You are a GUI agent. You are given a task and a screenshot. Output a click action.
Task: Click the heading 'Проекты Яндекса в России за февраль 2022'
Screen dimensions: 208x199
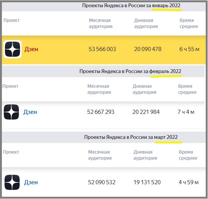pyautogui.click(x=130, y=72)
